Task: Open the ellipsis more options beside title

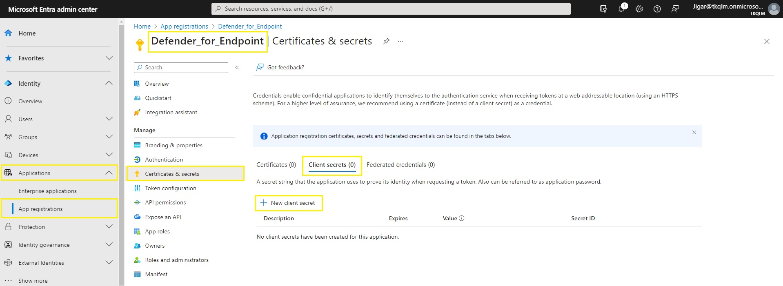Action: [401, 41]
